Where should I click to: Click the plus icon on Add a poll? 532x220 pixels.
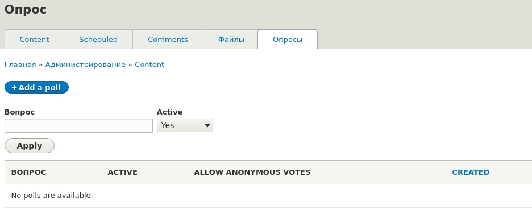pos(14,88)
